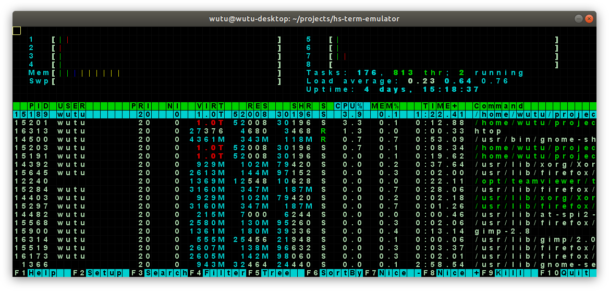Select the htop process row 16313
609x291 pixels.
[x=305, y=131]
